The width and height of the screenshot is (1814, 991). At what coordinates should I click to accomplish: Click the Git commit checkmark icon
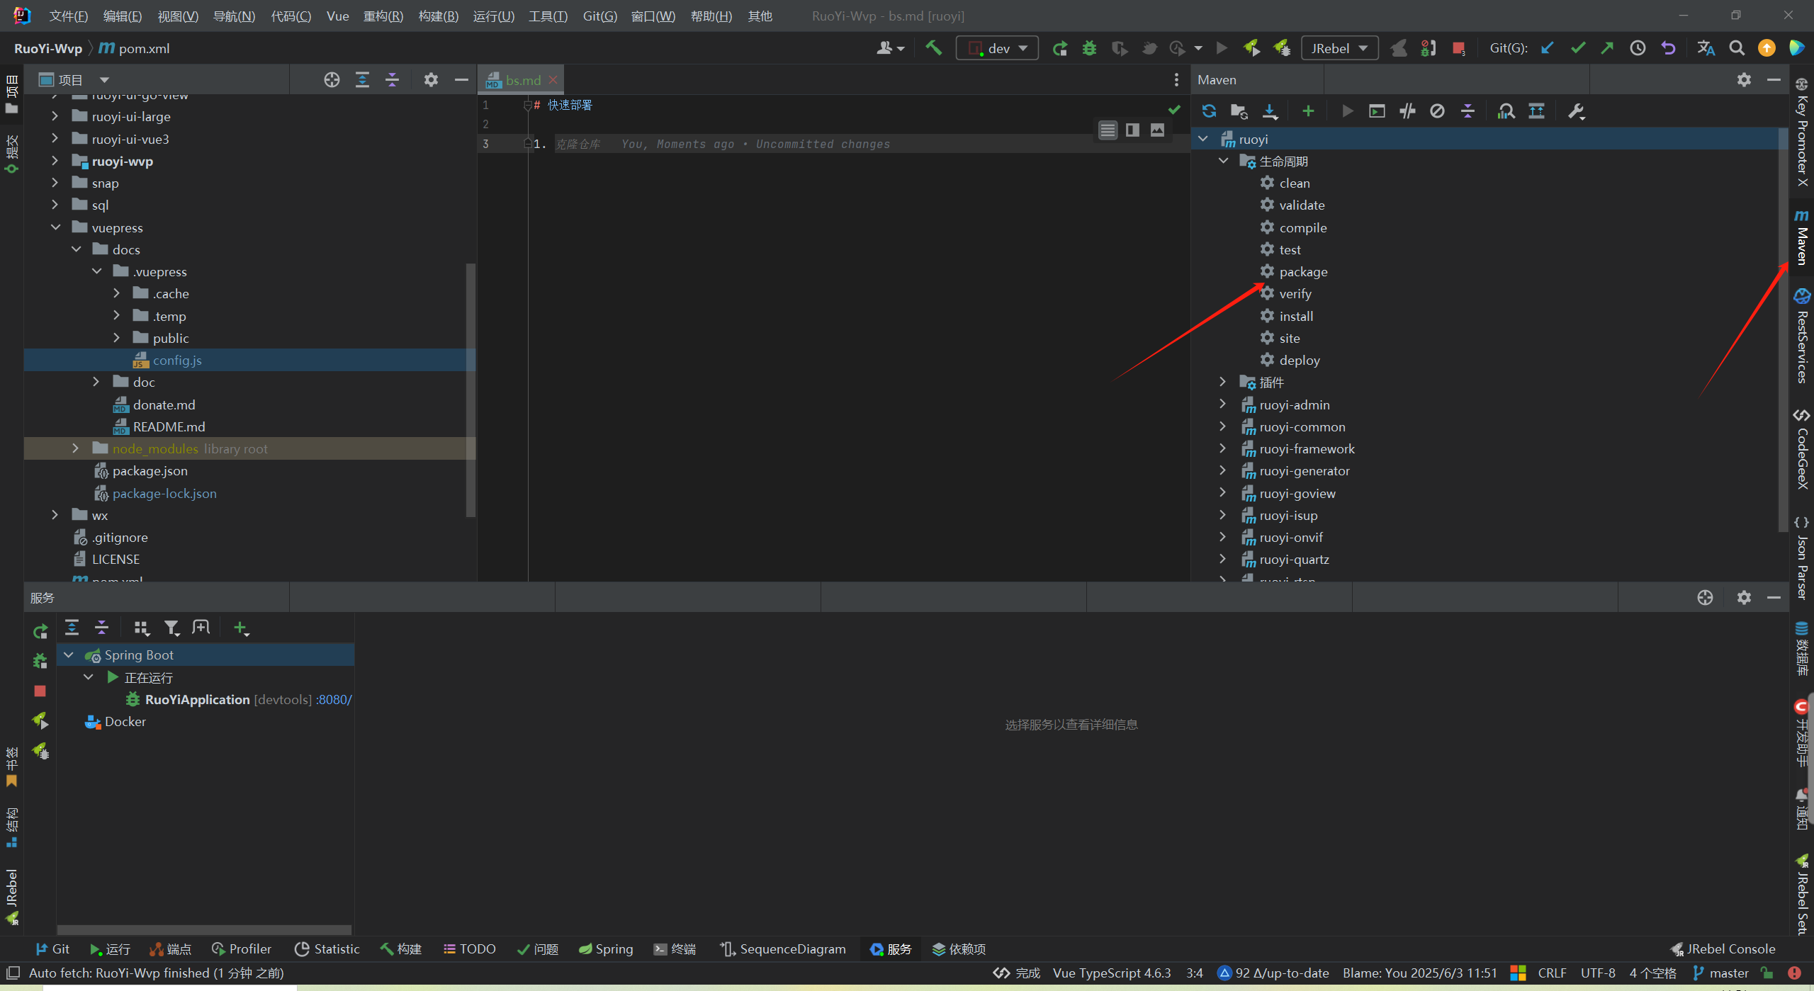tap(1578, 48)
